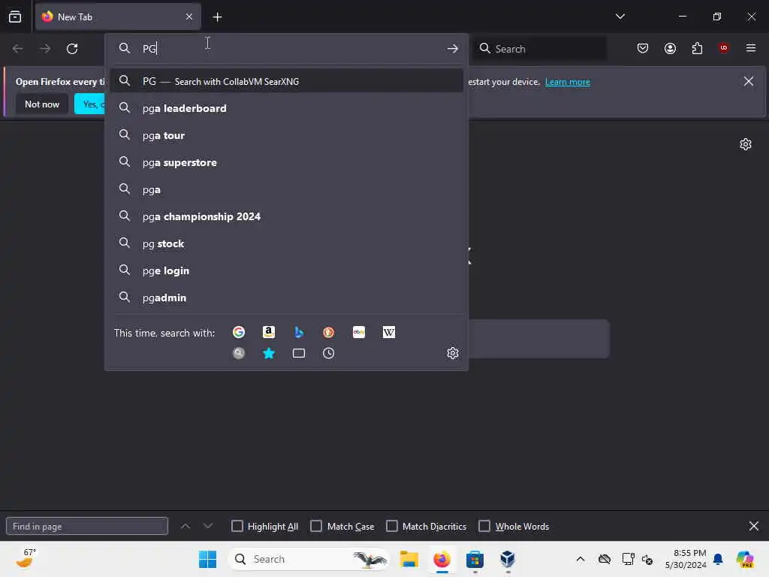The width and height of the screenshot is (769, 577).
Task: Open Firefox account icon
Action: pos(670,48)
